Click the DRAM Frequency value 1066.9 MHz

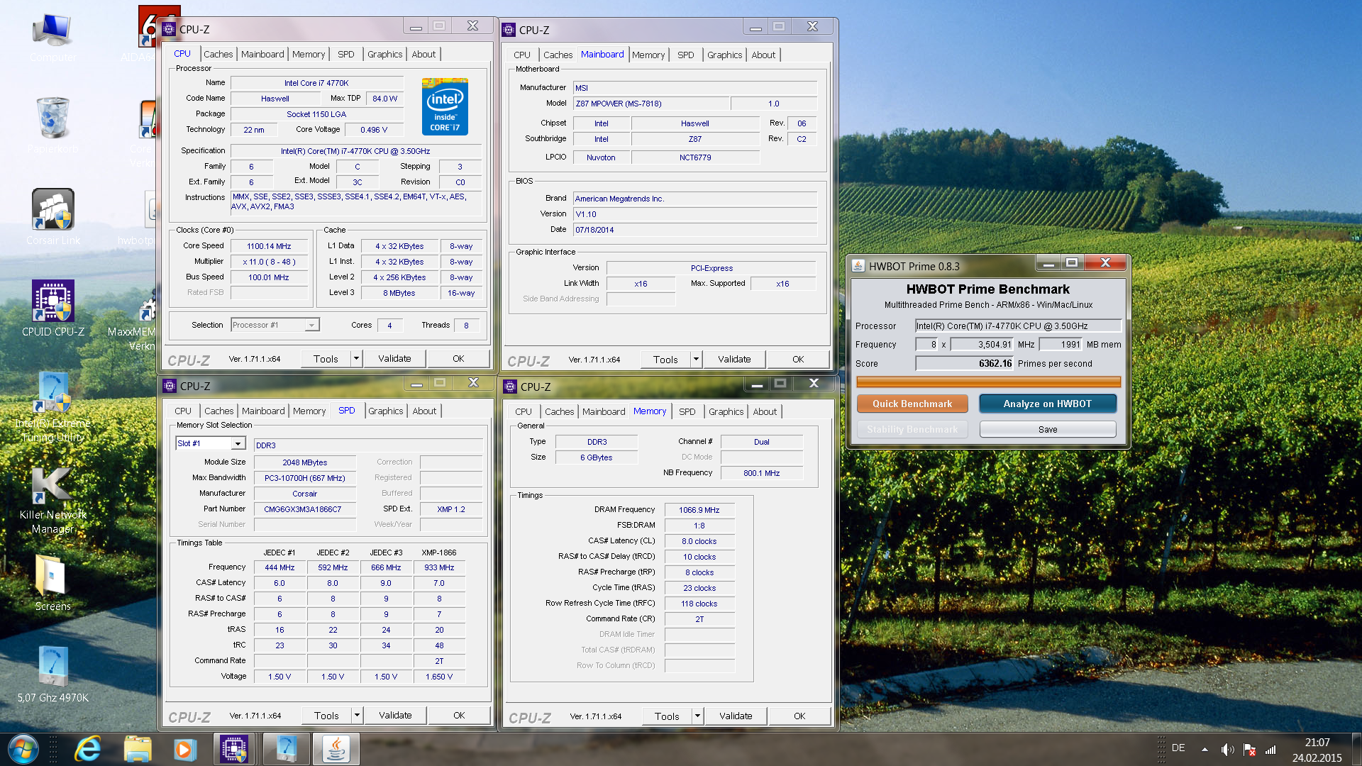tap(699, 510)
